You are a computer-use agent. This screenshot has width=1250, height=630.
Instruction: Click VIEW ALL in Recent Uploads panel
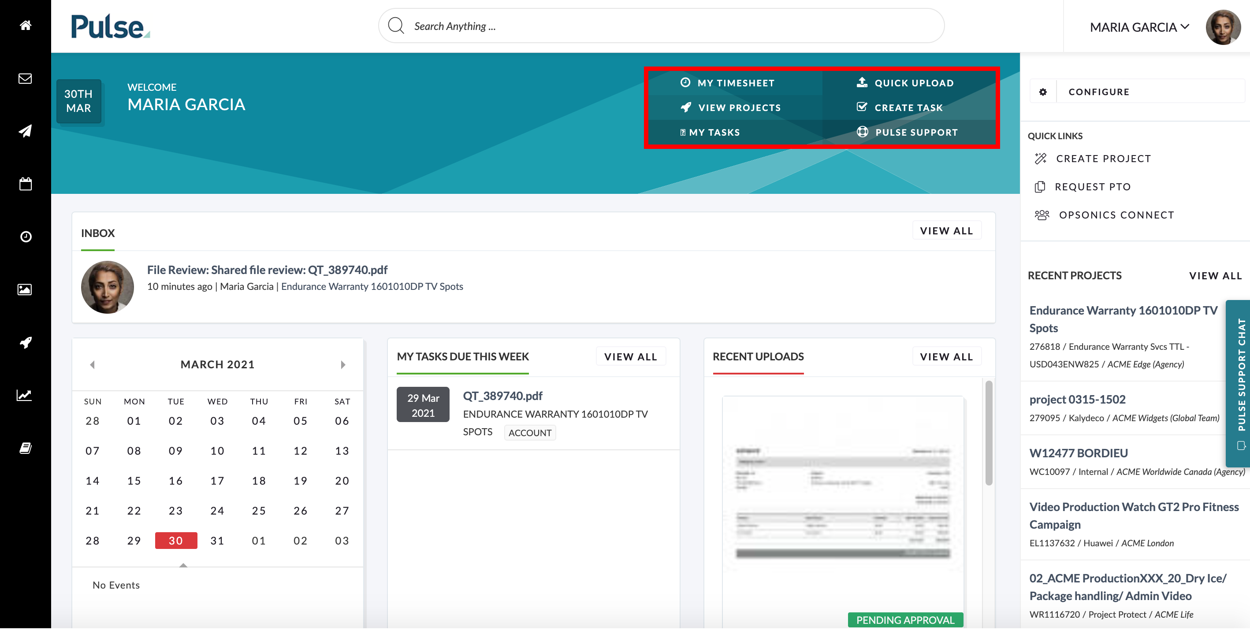click(x=946, y=357)
